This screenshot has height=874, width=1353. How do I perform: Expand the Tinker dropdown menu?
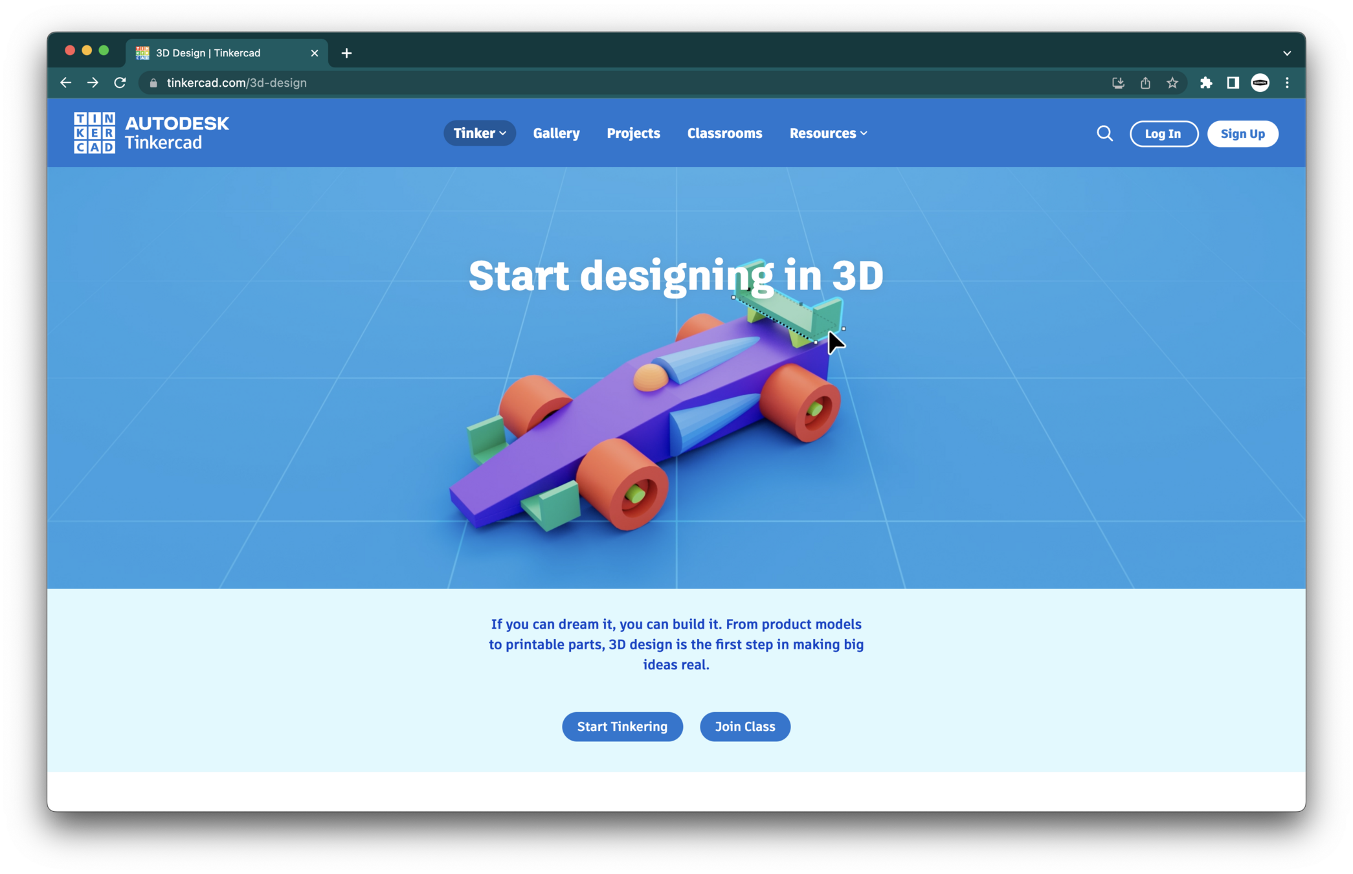tap(479, 133)
